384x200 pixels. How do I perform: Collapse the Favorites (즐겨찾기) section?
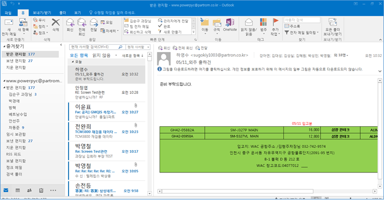tap(4, 46)
